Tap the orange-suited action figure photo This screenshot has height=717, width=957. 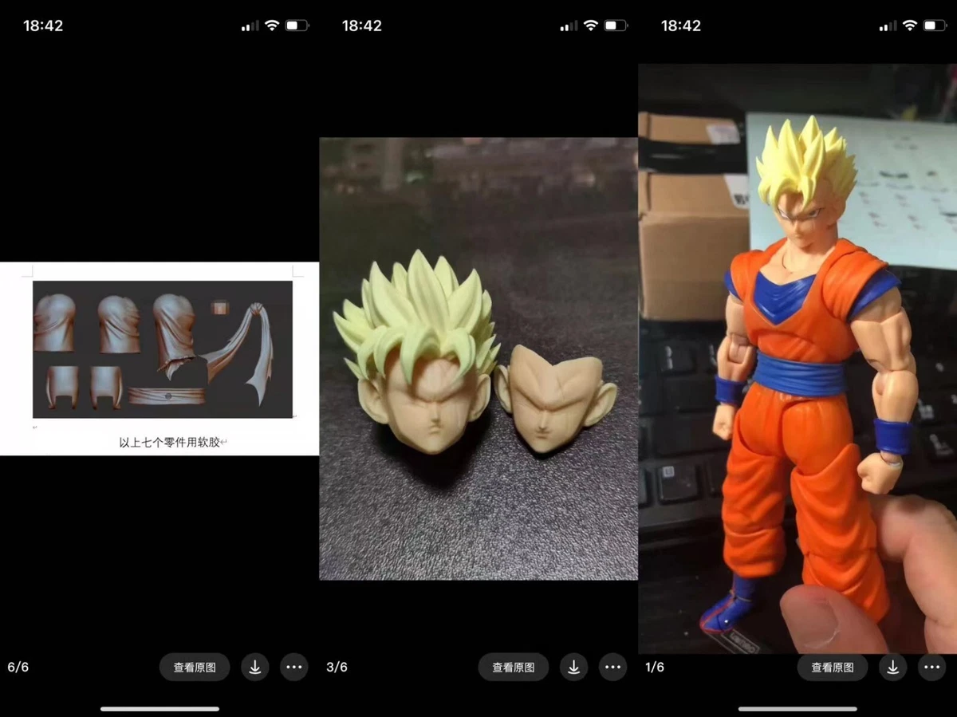(797, 359)
